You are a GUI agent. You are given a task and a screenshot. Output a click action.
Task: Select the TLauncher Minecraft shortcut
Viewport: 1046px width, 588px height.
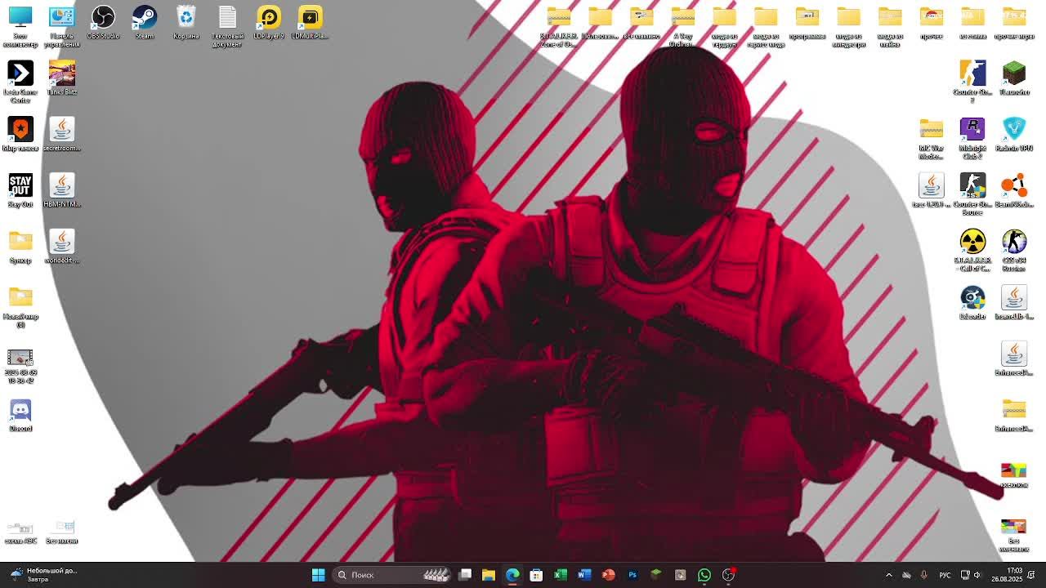coord(1014,78)
